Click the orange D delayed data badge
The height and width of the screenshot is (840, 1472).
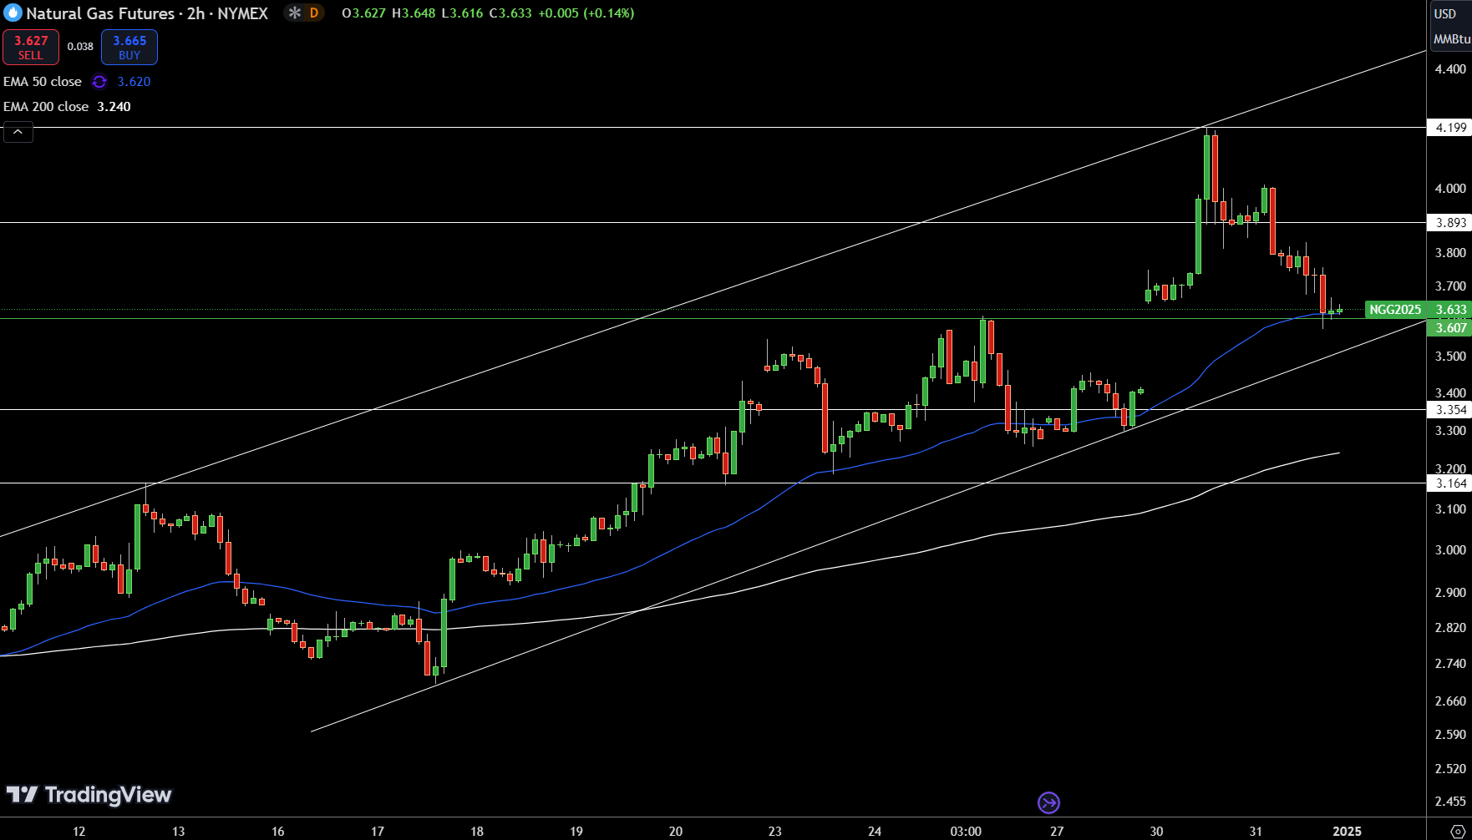(x=314, y=13)
